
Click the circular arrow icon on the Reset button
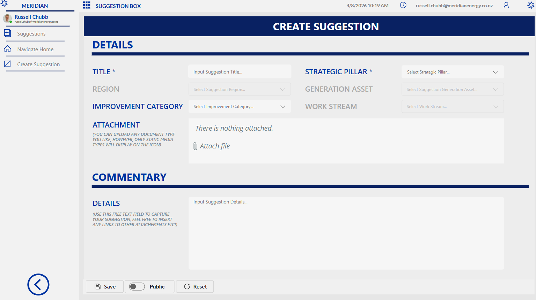tap(187, 286)
